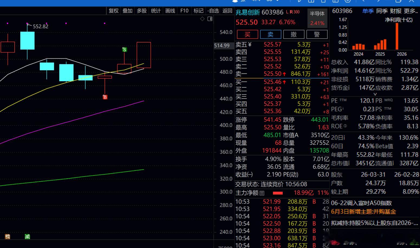This screenshot has width=420, height=248.
Task: Click the ¥ icon next to 卖五
Action: click(x=250, y=44)
